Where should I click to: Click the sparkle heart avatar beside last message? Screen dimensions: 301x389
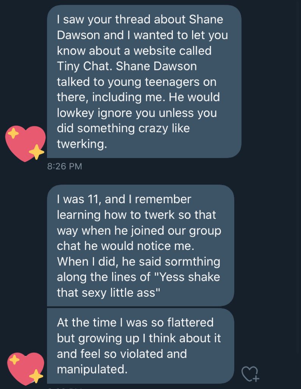pos(25,368)
